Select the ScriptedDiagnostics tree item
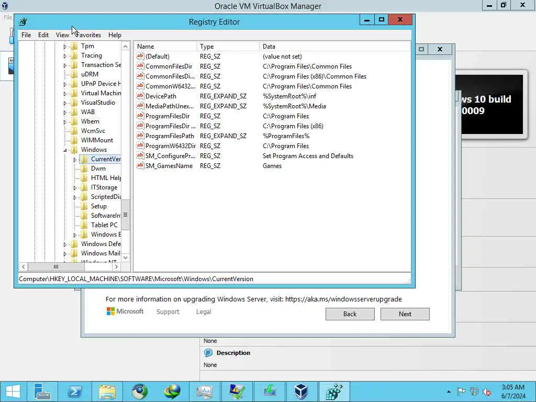 106,197
